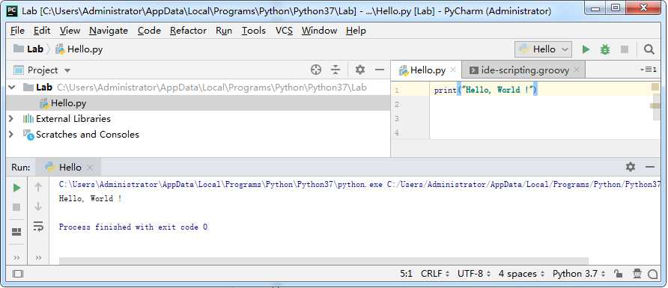Switch the Python 3.7 interpreter
The width and height of the screenshot is (668, 288).
579,274
